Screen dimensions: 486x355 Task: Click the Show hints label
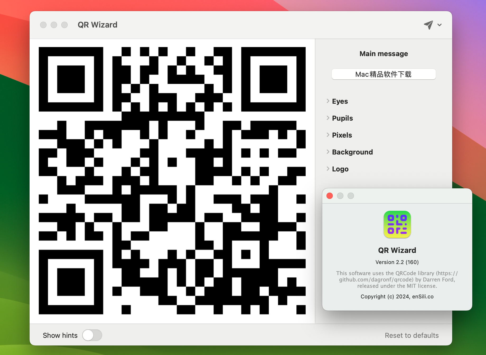(60, 335)
